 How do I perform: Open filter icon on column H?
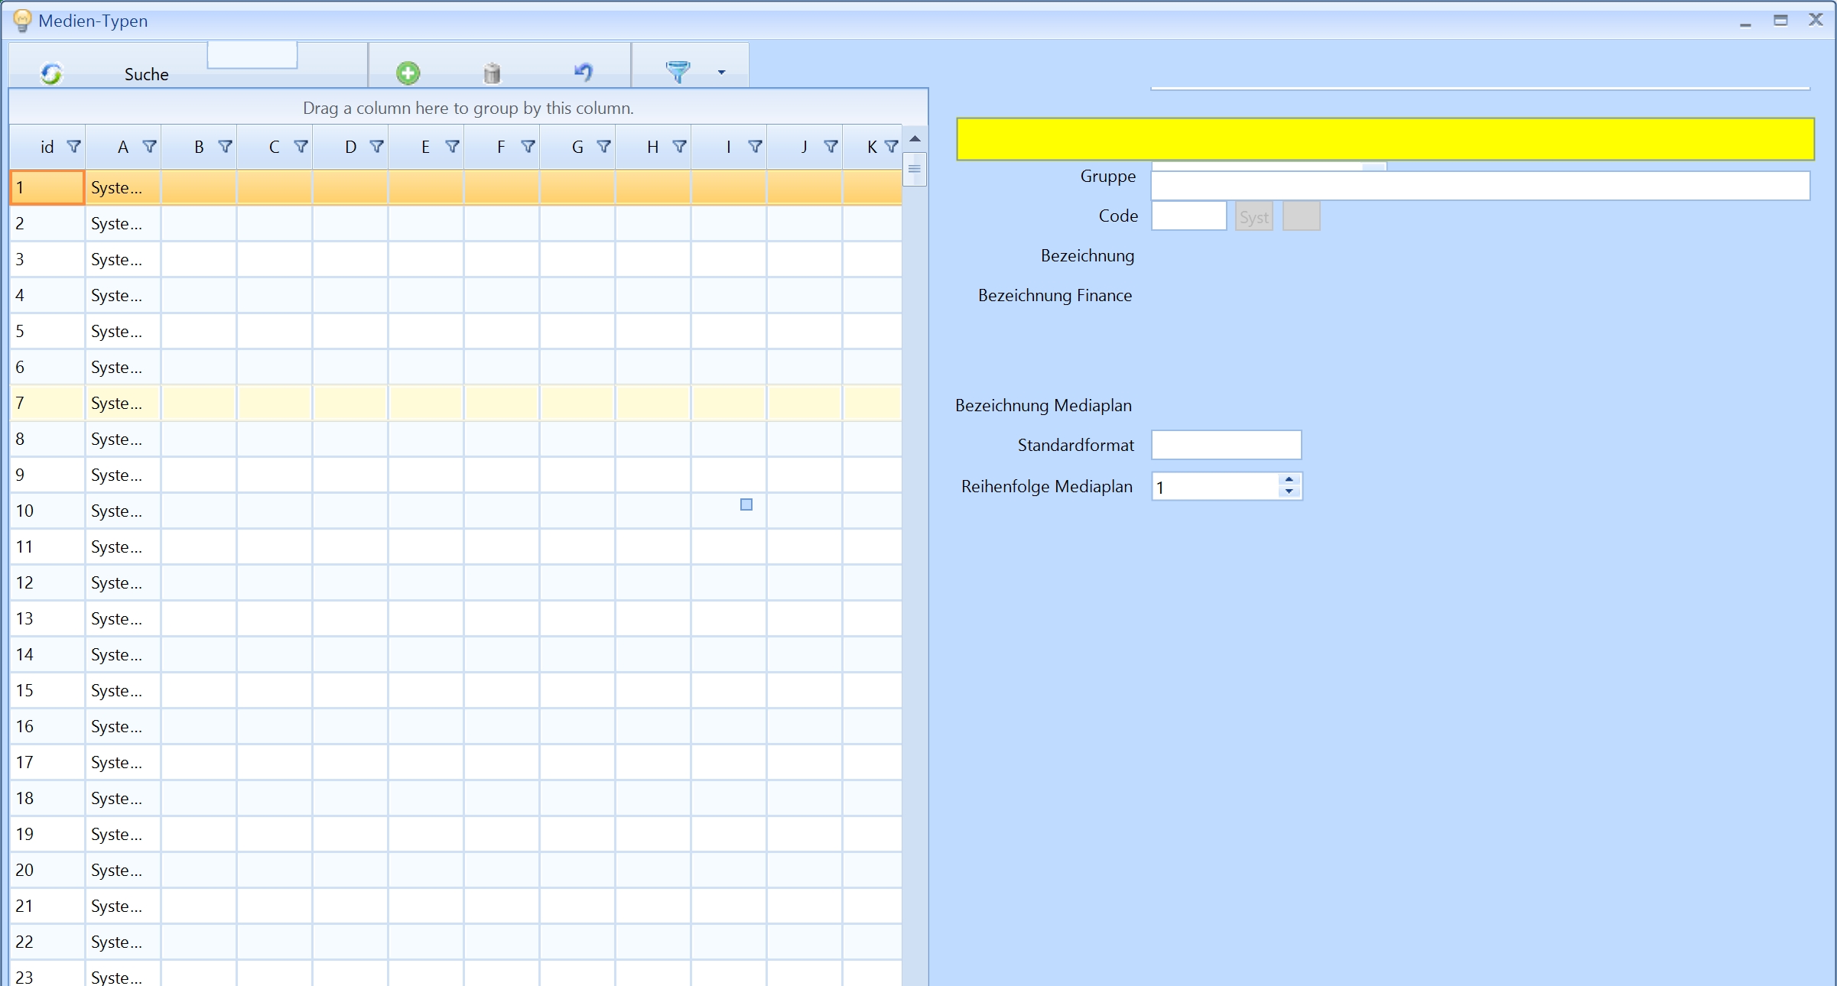[x=679, y=146]
